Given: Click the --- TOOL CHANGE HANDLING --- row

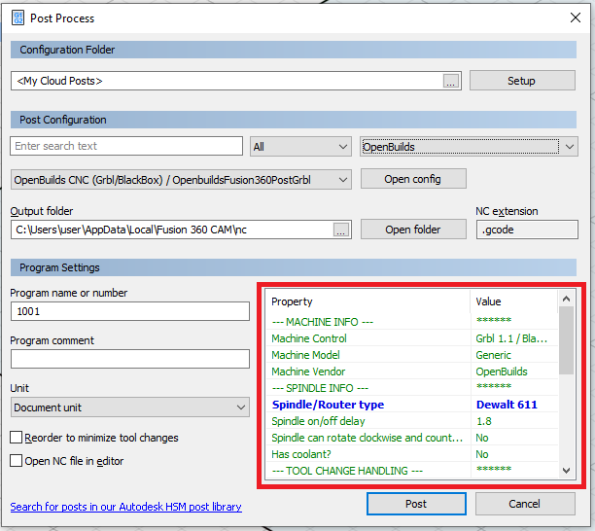Looking at the screenshot, I should [x=413, y=471].
